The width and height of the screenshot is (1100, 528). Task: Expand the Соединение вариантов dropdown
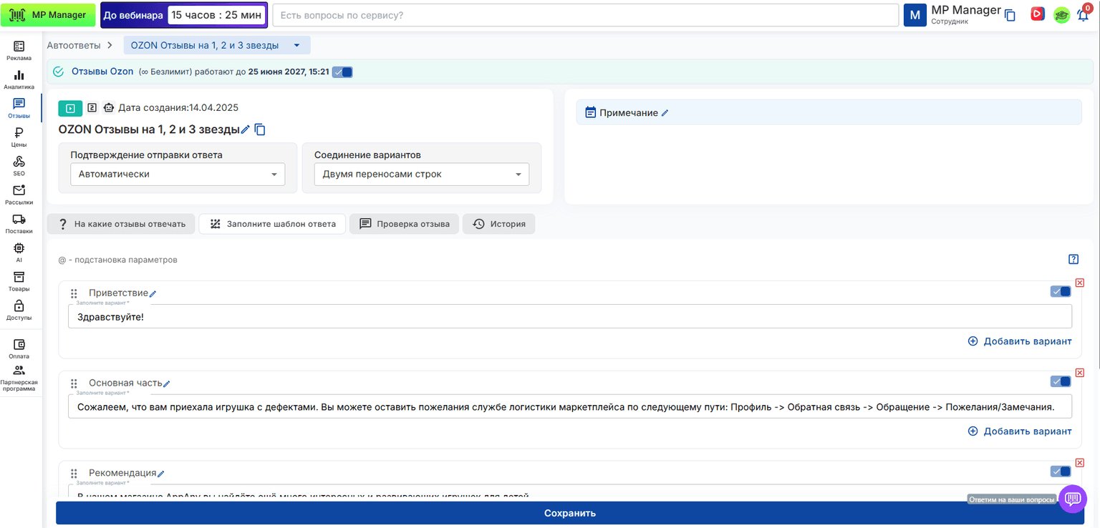click(x=422, y=174)
